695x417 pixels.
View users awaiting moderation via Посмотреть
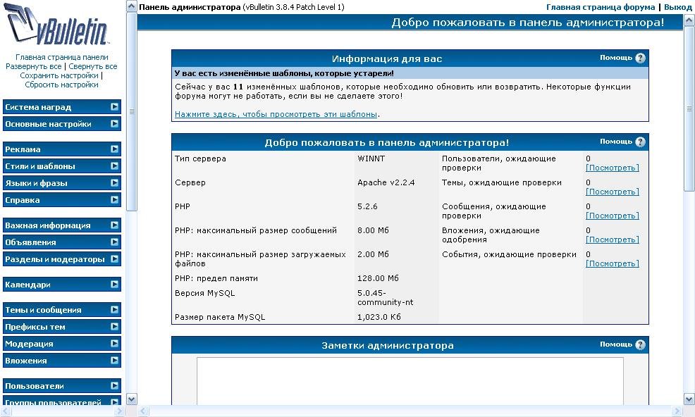coord(613,168)
